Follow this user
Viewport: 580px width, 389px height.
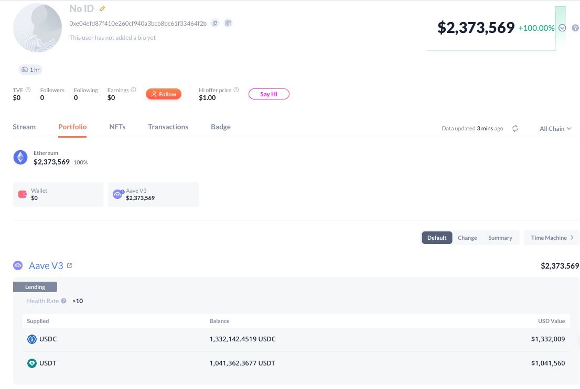[164, 94]
